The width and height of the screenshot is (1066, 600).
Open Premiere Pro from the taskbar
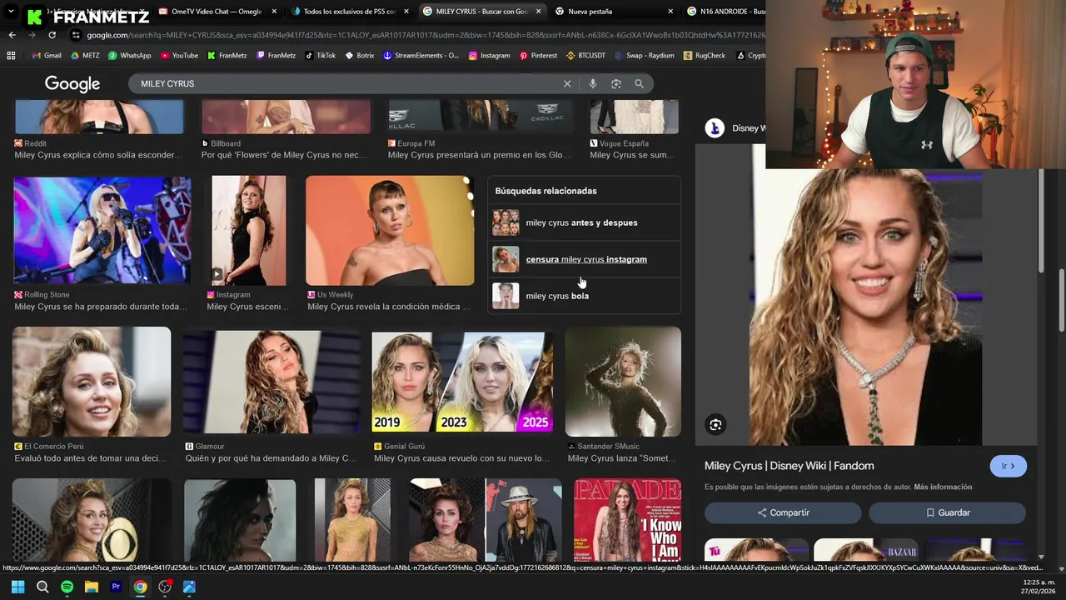point(116,587)
